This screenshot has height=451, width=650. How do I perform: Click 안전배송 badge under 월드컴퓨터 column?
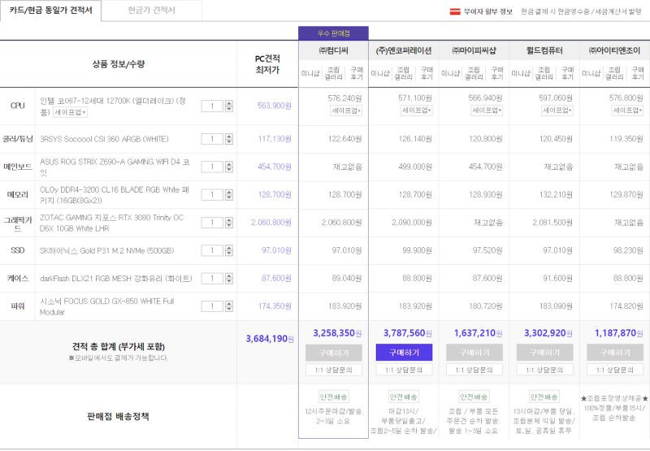tap(544, 397)
